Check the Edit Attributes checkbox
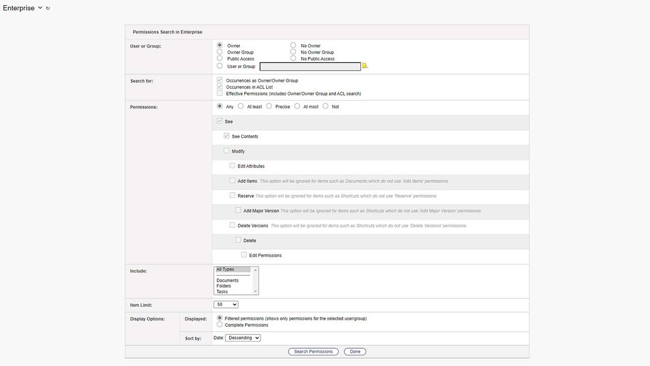This screenshot has width=650, height=366. (233, 166)
